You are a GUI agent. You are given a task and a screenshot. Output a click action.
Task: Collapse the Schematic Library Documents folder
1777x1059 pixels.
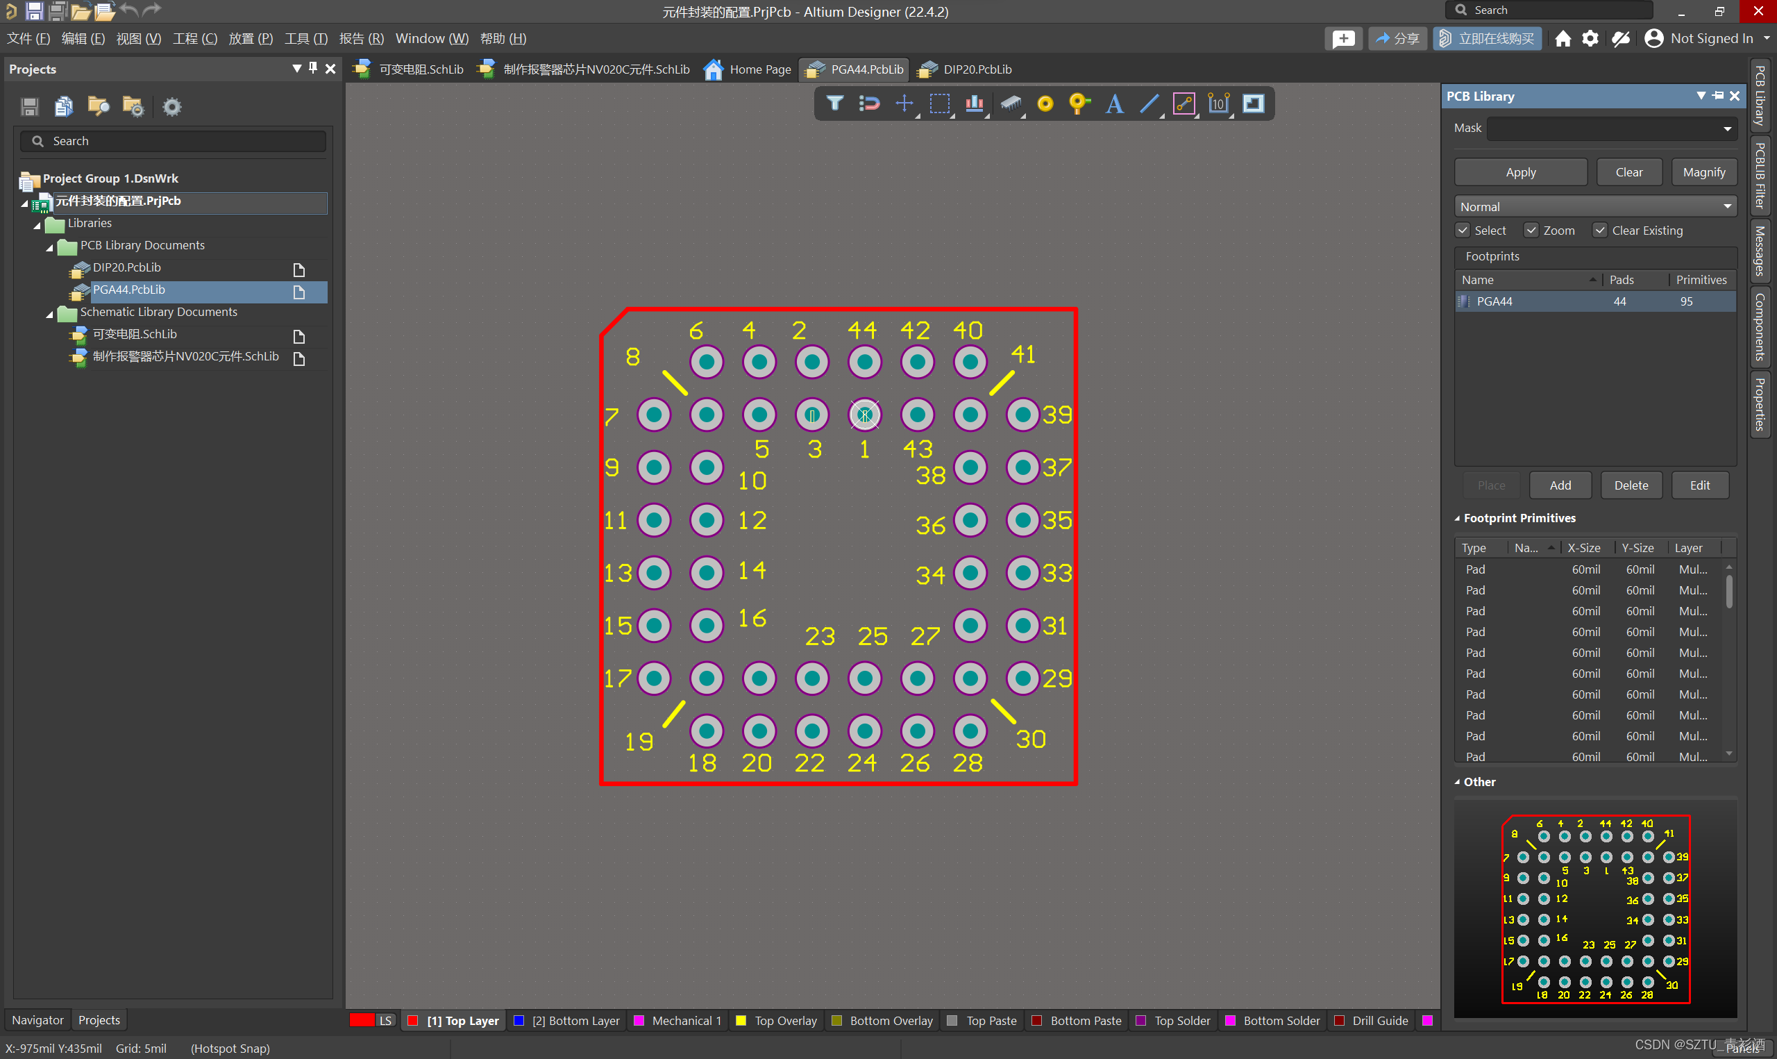pos(49,313)
